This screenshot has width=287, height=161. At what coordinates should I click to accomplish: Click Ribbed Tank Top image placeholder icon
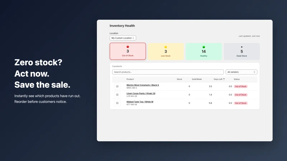click(x=117, y=103)
